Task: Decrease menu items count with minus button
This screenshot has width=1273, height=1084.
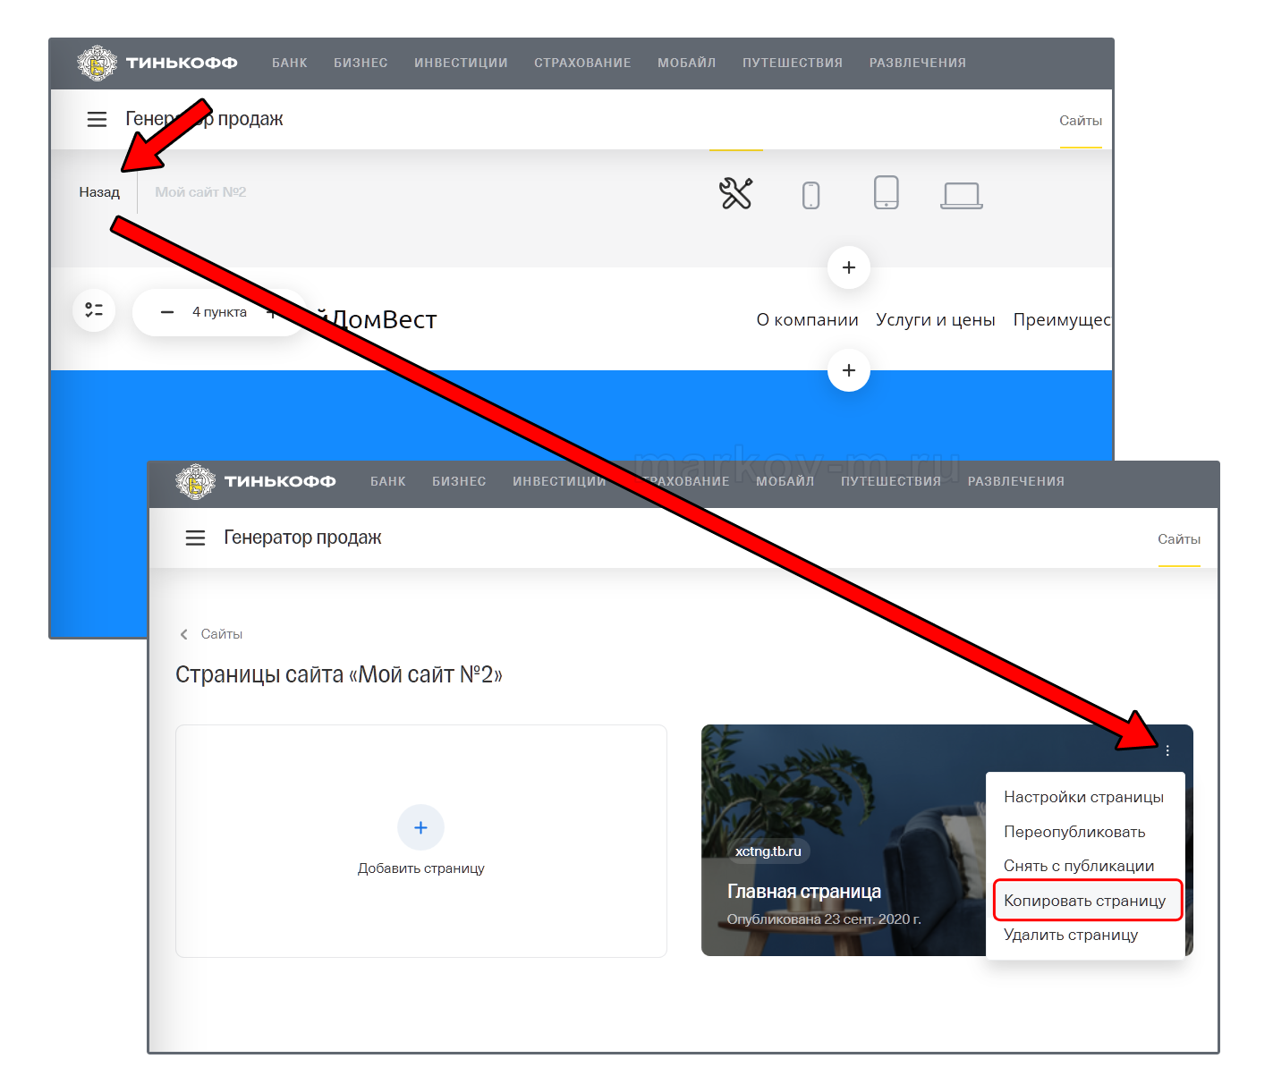Action: click(167, 312)
